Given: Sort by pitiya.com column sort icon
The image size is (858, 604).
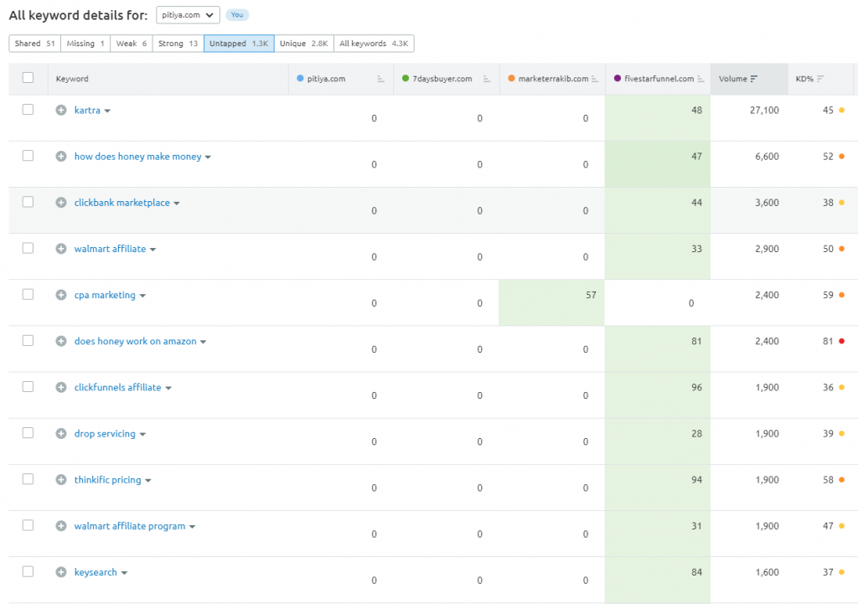Looking at the screenshot, I should [381, 80].
